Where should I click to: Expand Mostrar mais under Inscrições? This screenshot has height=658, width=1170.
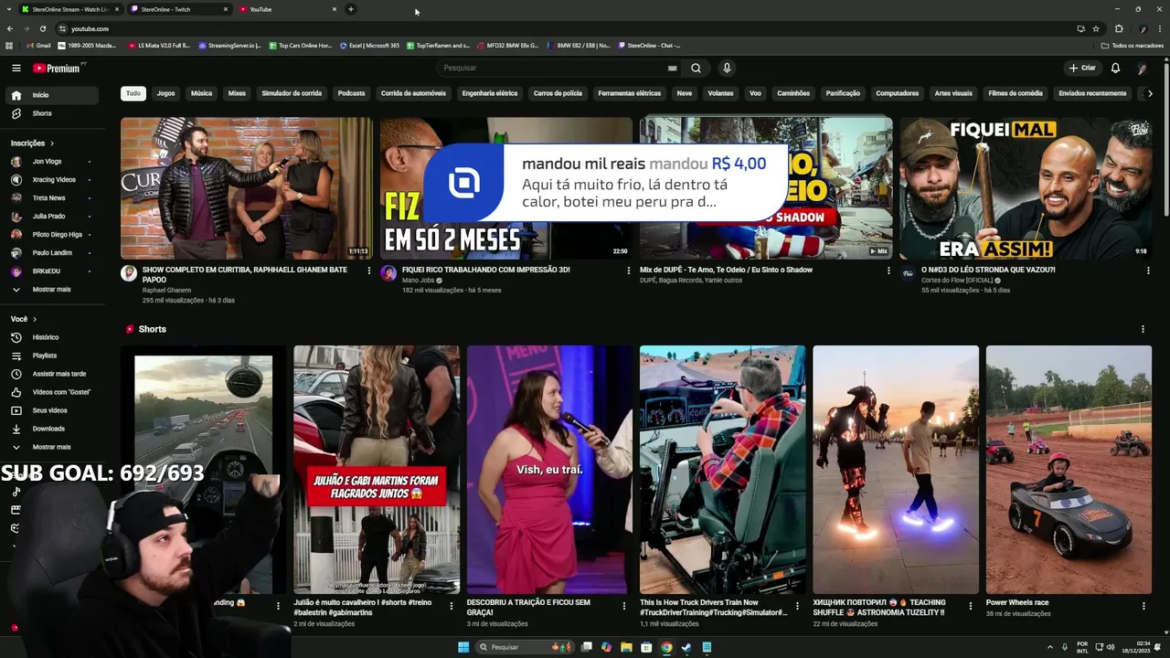tap(52, 290)
